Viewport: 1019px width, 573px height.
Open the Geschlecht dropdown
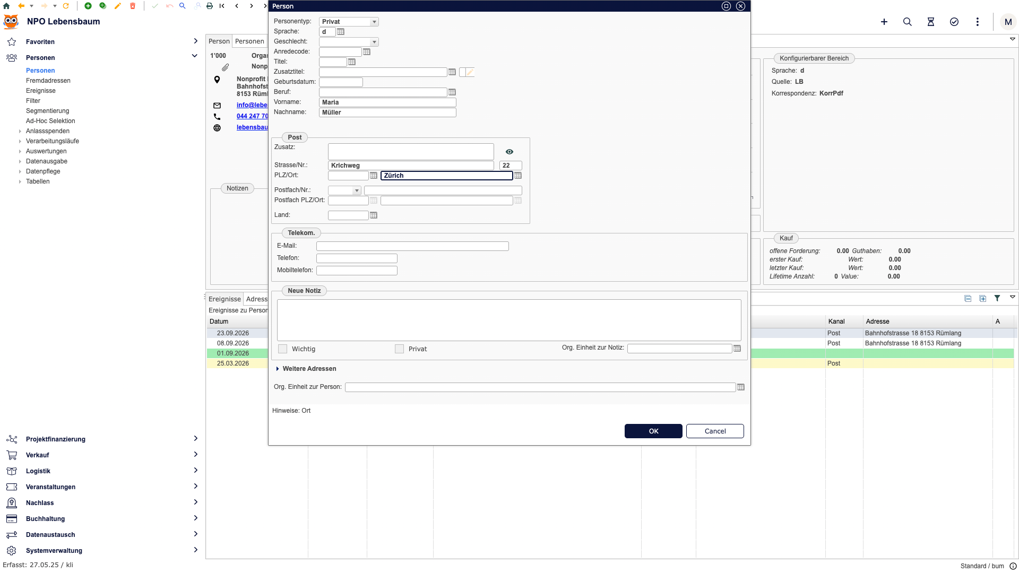(374, 42)
